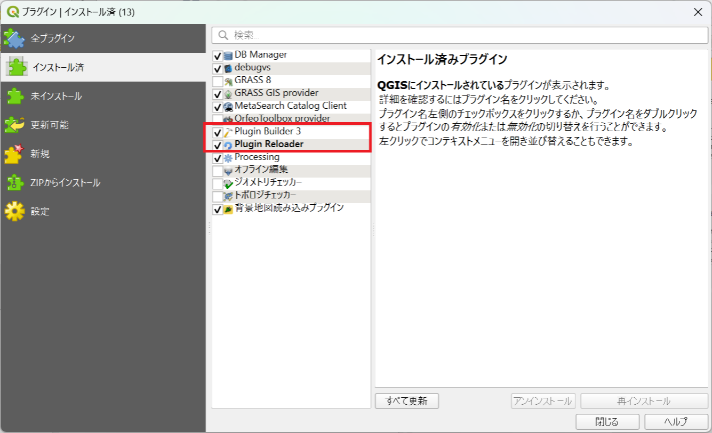Select the OrfeoToolbox provider entry

click(x=282, y=119)
